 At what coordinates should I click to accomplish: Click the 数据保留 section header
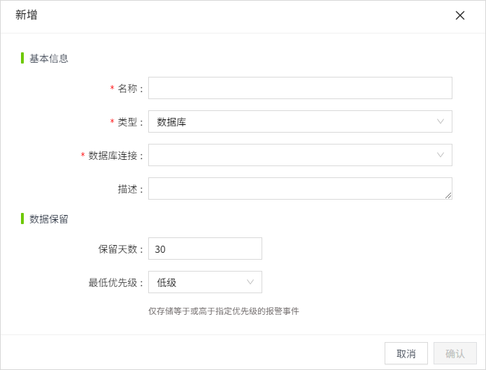(x=49, y=219)
